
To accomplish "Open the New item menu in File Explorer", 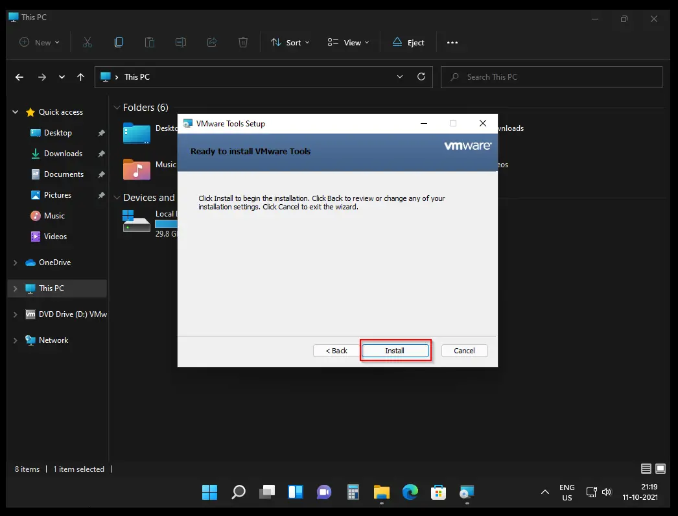I will tap(40, 42).
